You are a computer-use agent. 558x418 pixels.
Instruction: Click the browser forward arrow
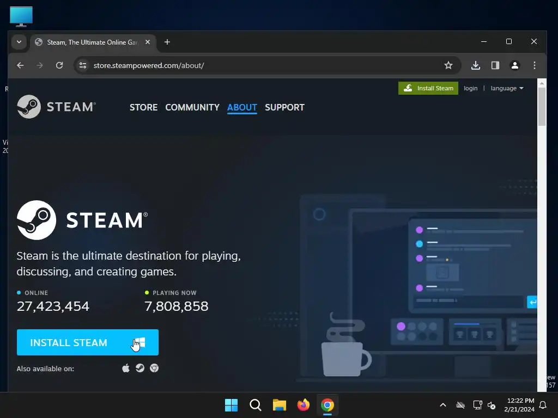pos(40,65)
